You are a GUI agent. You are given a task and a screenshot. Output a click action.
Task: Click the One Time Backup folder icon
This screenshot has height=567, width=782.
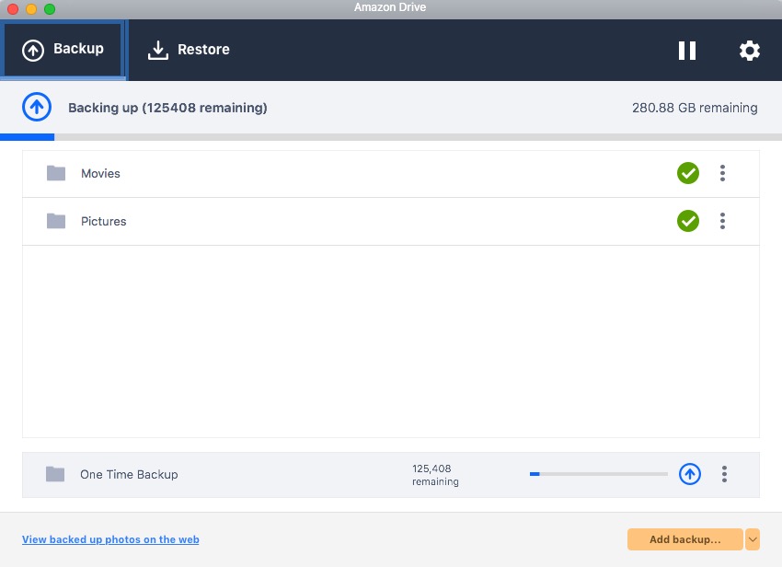[55, 474]
